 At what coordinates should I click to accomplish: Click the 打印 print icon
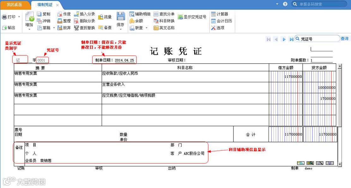coord(4,17)
